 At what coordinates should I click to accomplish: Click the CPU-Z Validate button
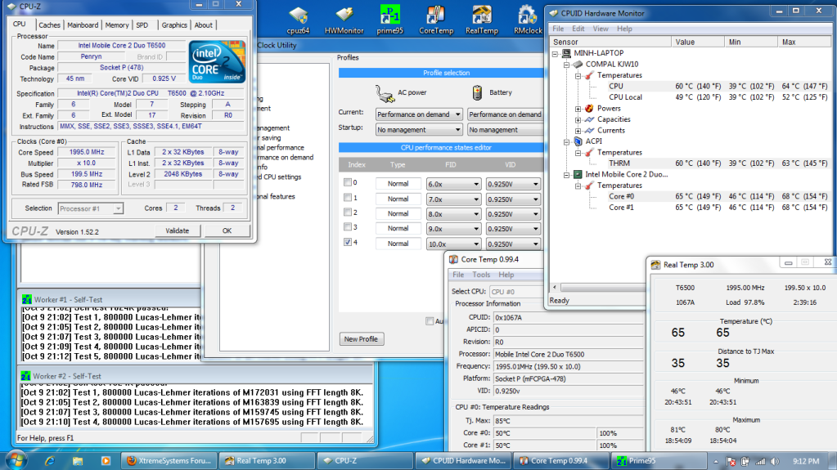pyautogui.click(x=178, y=231)
